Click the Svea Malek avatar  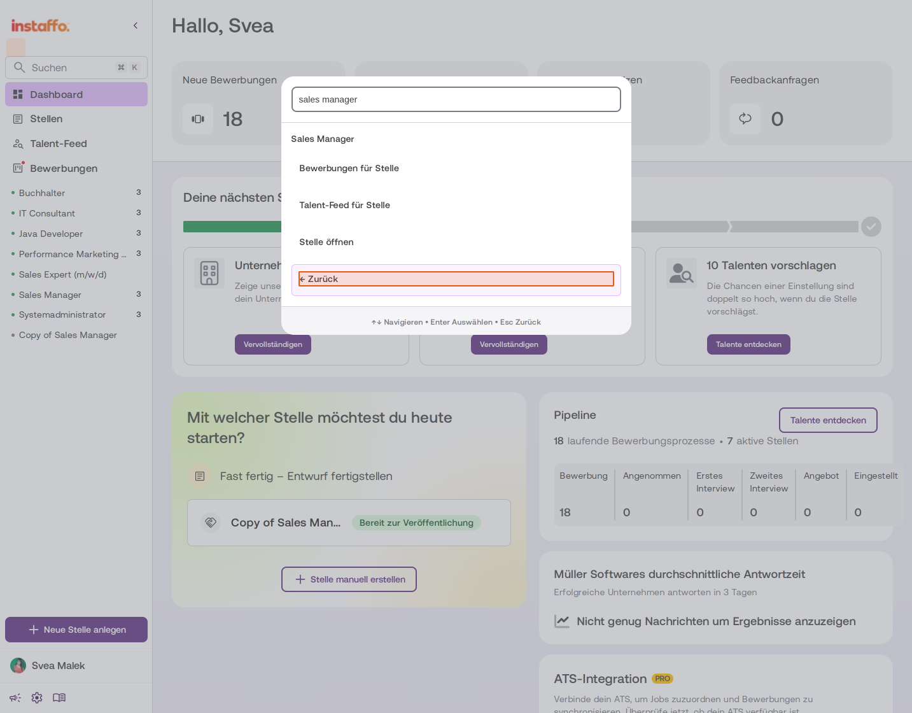pos(18,665)
